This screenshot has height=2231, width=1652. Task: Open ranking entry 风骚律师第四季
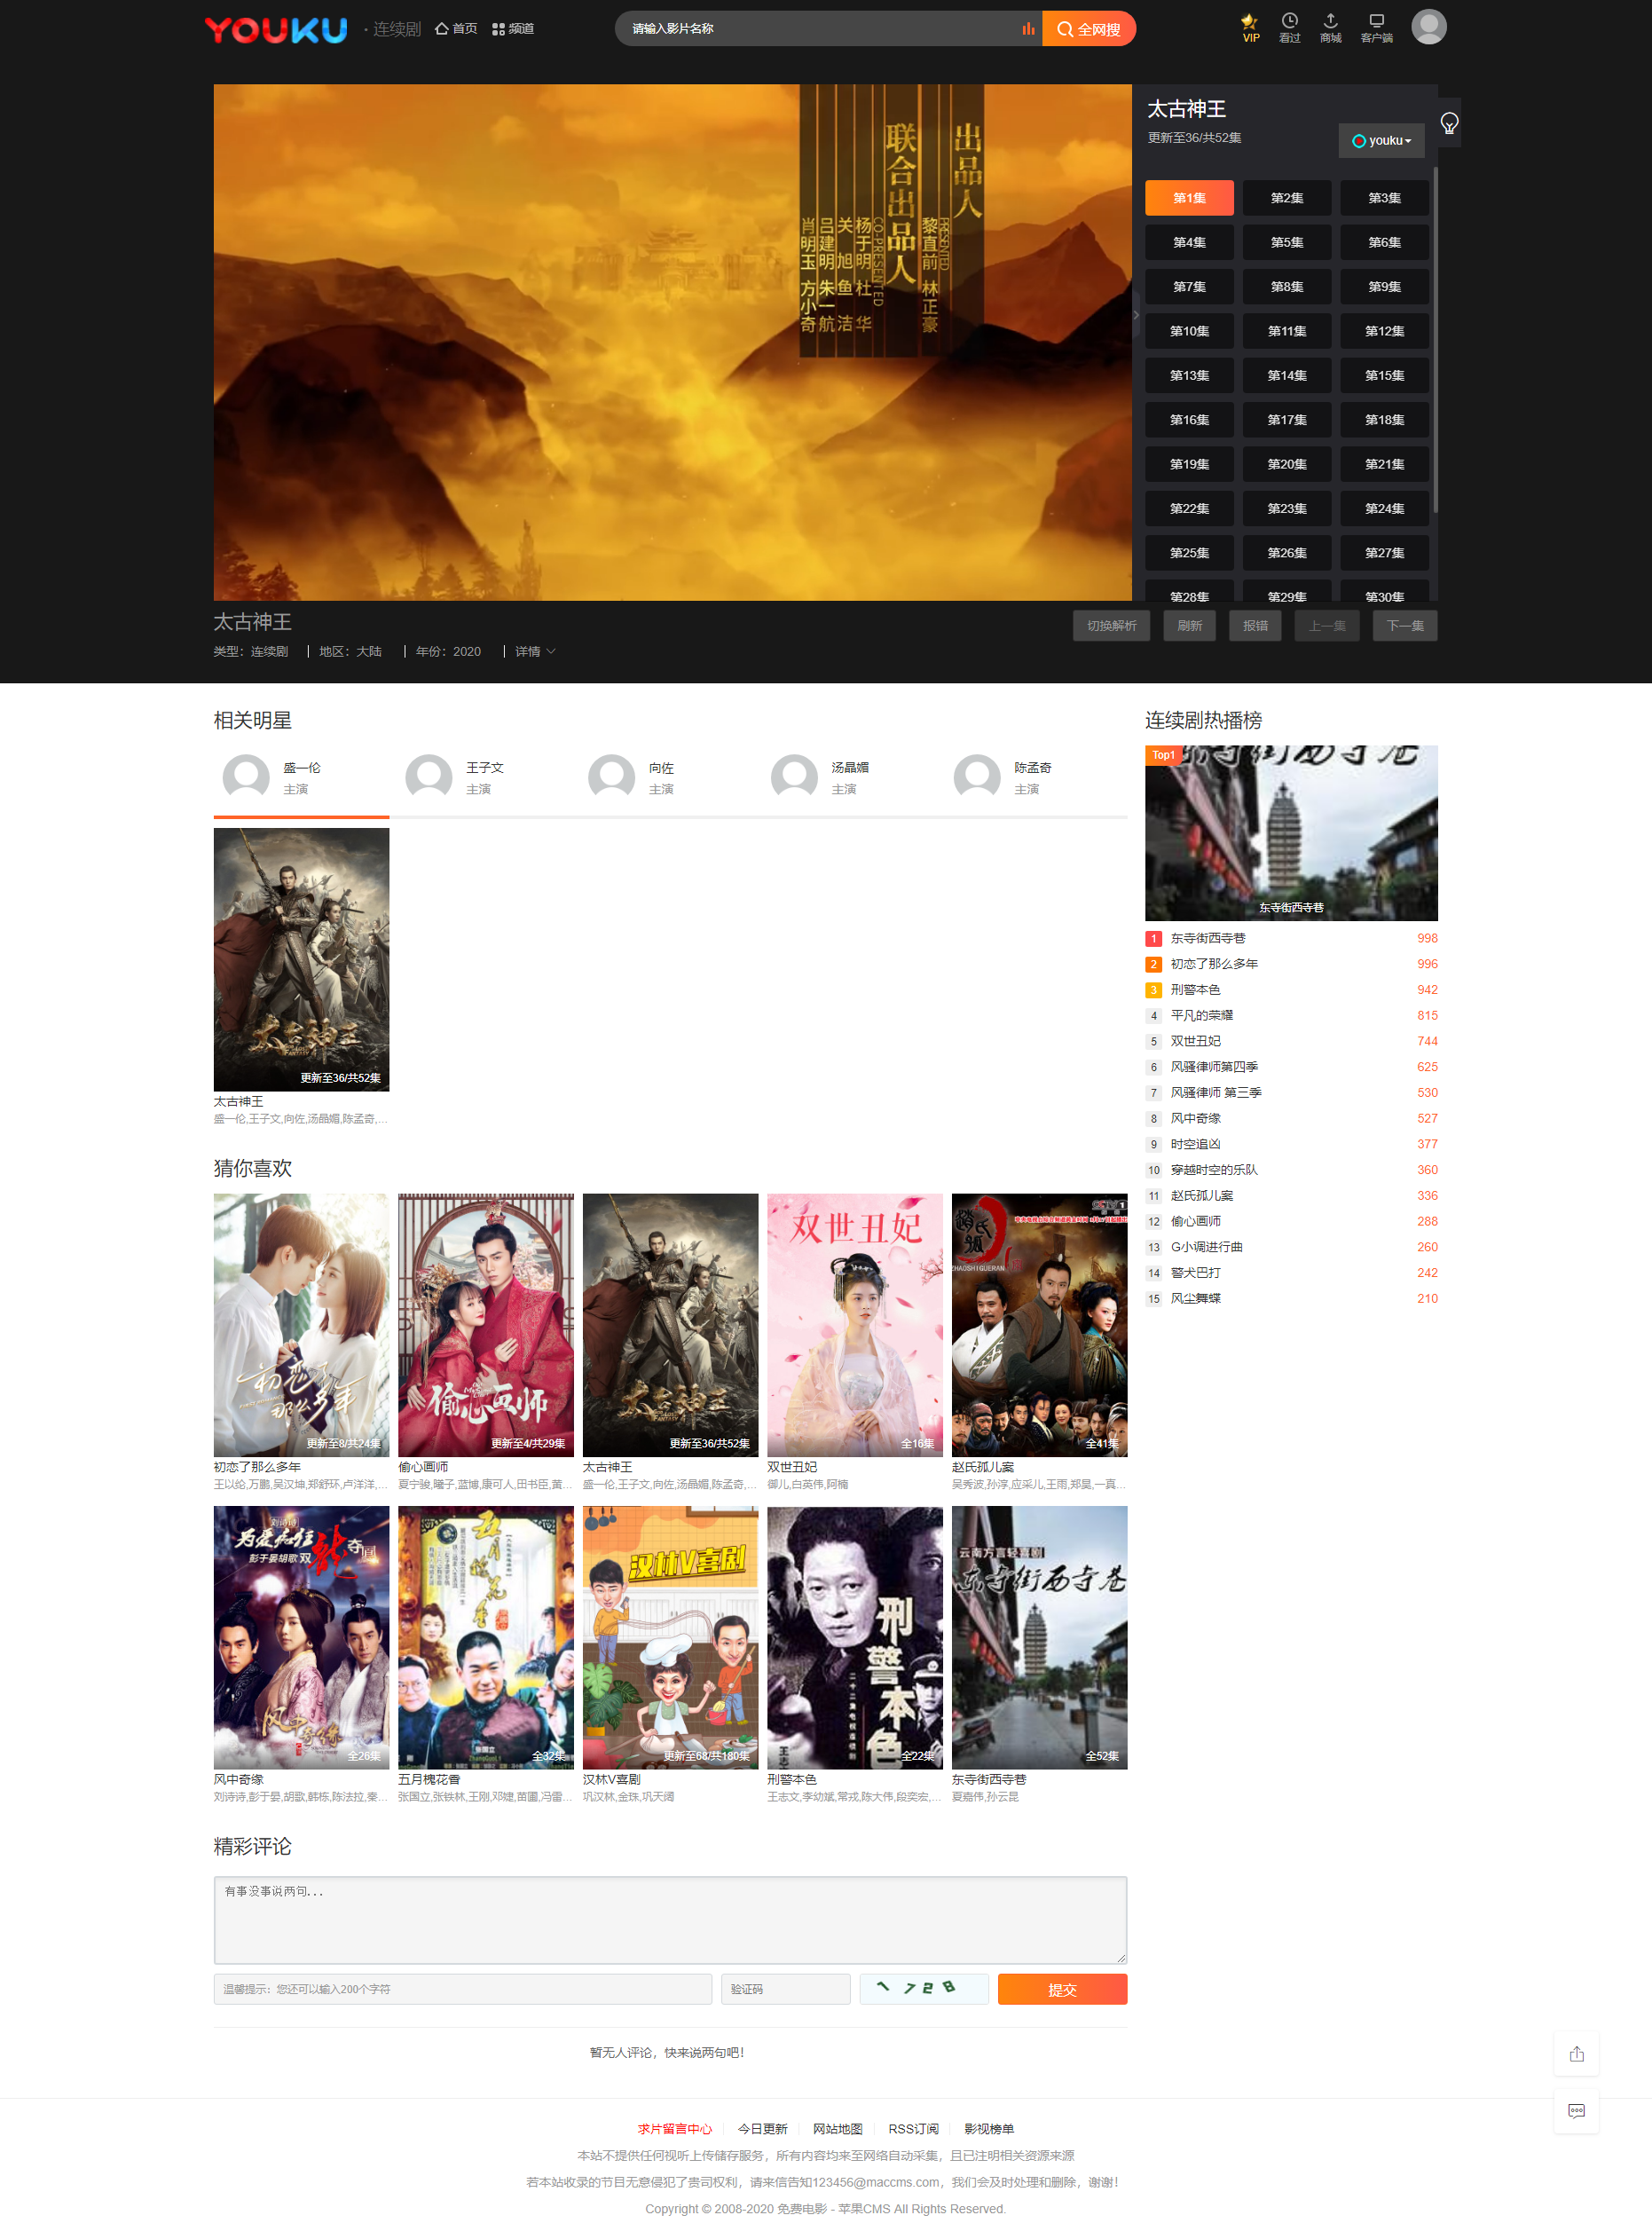tap(1214, 1067)
